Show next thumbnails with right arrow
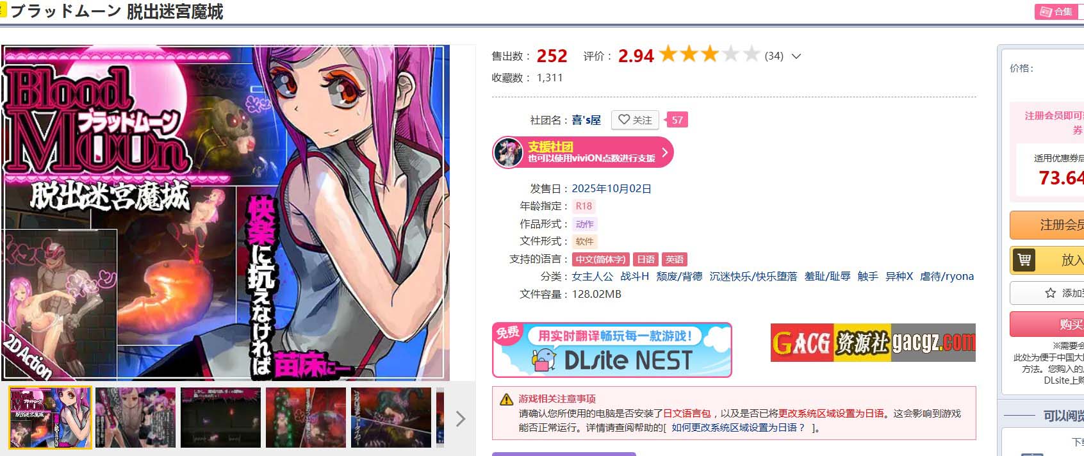Screen dimensions: 1084x456 (460, 419)
